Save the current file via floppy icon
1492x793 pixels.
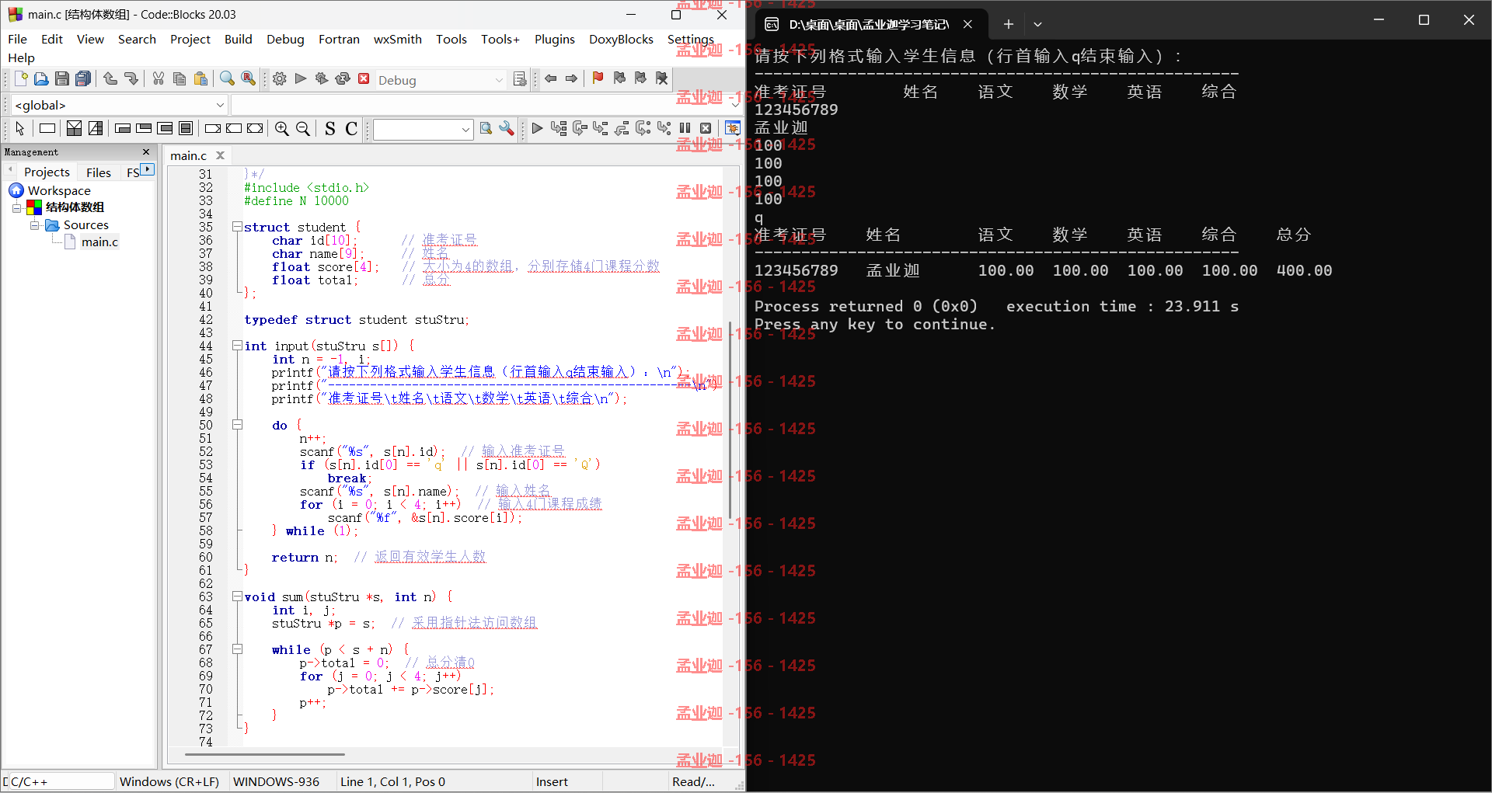(x=62, y=78)
